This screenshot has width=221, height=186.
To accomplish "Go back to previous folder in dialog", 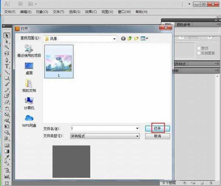I will [x=123, y=38].
